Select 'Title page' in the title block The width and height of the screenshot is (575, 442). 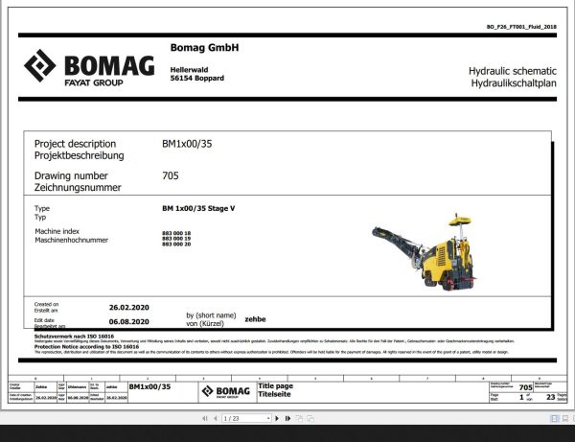click(275, 385)
